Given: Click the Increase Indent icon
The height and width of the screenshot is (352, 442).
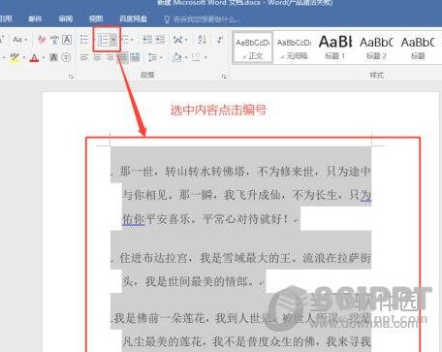Looking at the screenshot, I should (x=160, y=40).
